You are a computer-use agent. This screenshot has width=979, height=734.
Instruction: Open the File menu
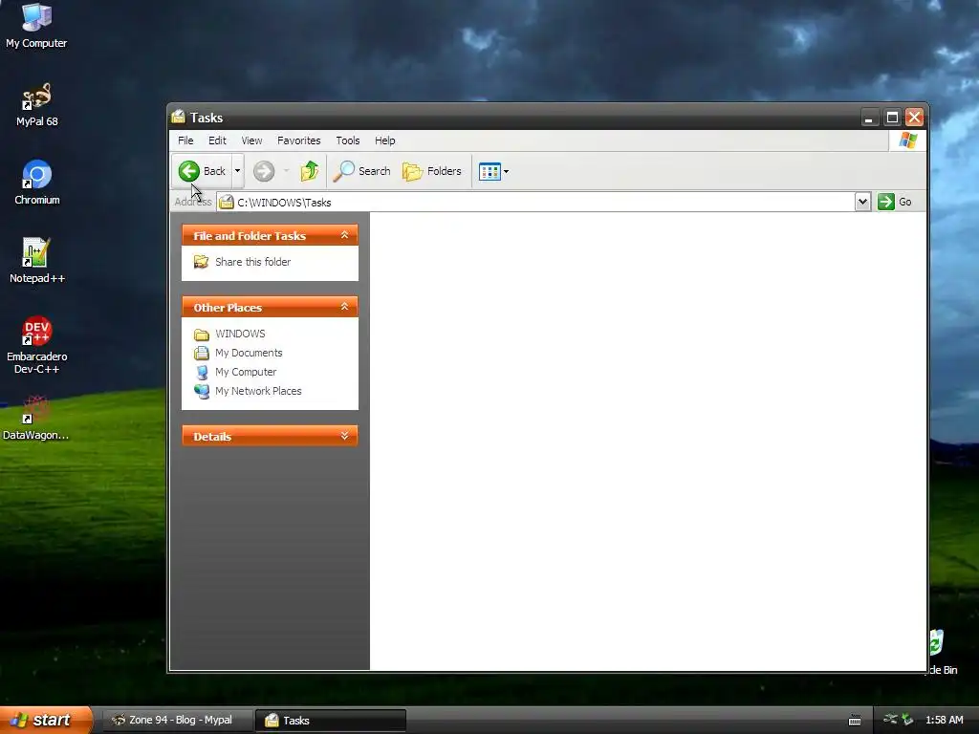pos(185,140)
